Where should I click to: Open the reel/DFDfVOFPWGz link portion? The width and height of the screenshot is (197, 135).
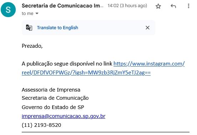pos(86,73)
